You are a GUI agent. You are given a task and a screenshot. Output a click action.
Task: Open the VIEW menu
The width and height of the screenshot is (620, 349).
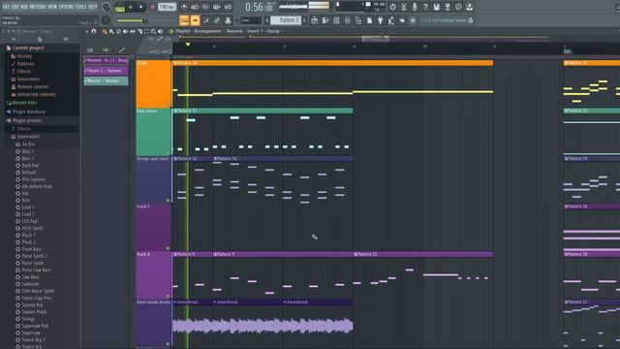tap(53, 7)
